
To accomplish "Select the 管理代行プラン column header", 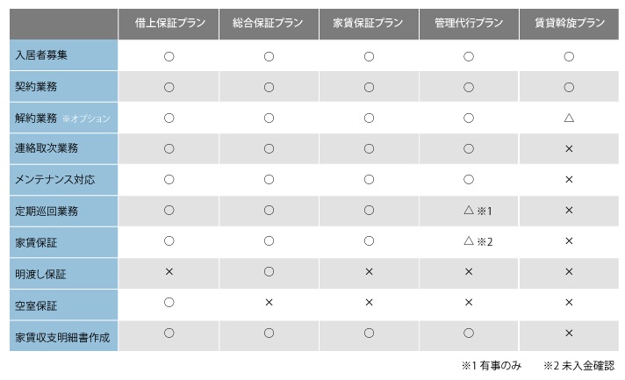I will 469,24.
